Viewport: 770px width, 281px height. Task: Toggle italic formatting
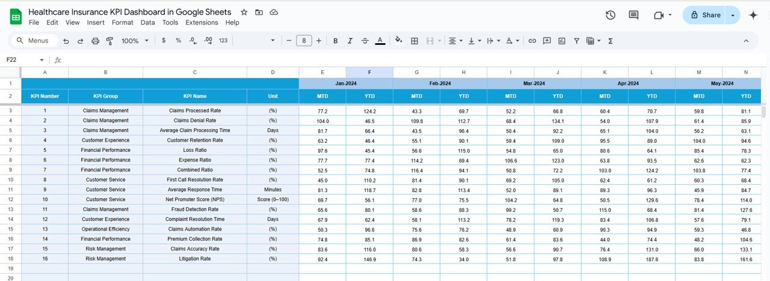click(x=350, y=41)
